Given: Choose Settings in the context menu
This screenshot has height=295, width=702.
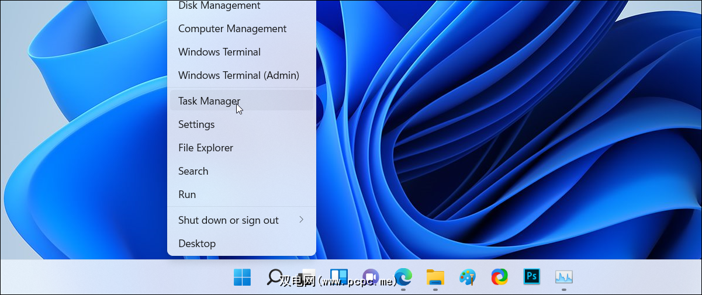Looking at the screenshot, I should click(196, 124).
